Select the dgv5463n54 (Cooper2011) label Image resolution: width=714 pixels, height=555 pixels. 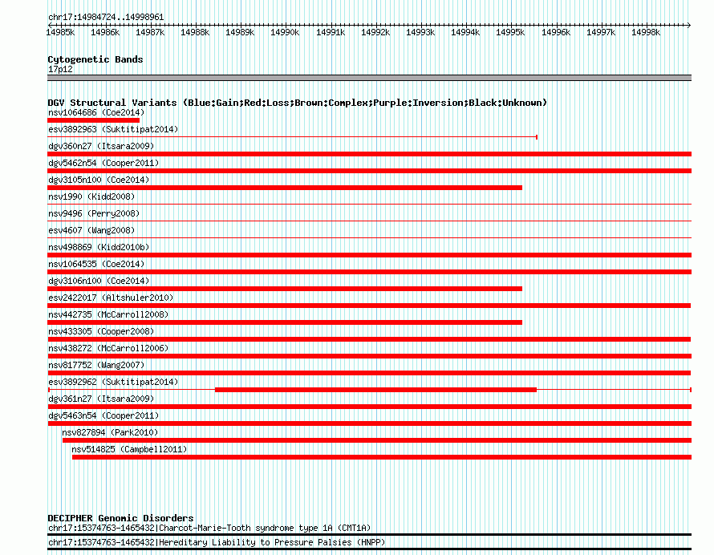click(x=103, y=415)
